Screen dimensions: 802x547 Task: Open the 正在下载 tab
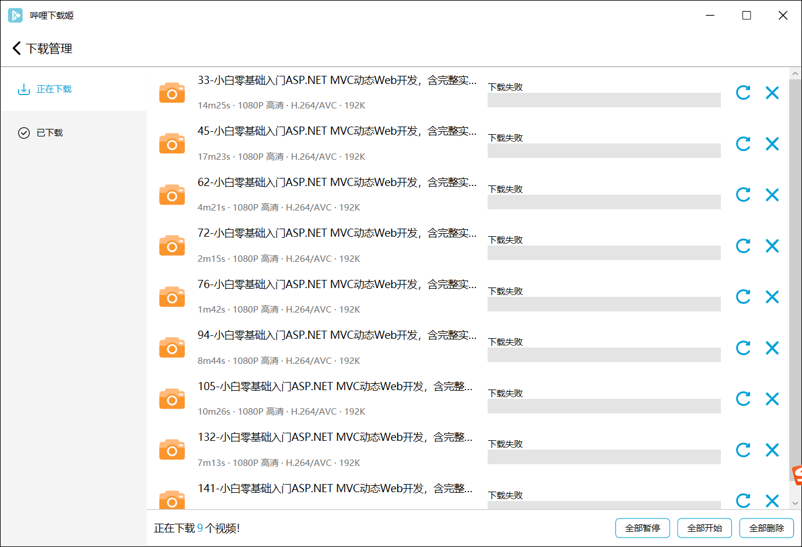pyautogui.click(x=73, y=89)
